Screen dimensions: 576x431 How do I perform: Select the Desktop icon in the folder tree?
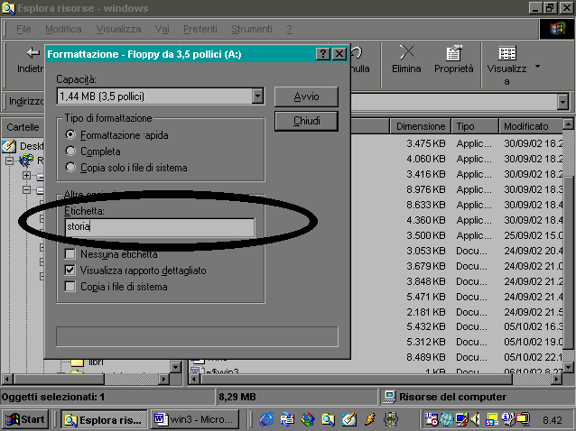[x=9, y=146]
